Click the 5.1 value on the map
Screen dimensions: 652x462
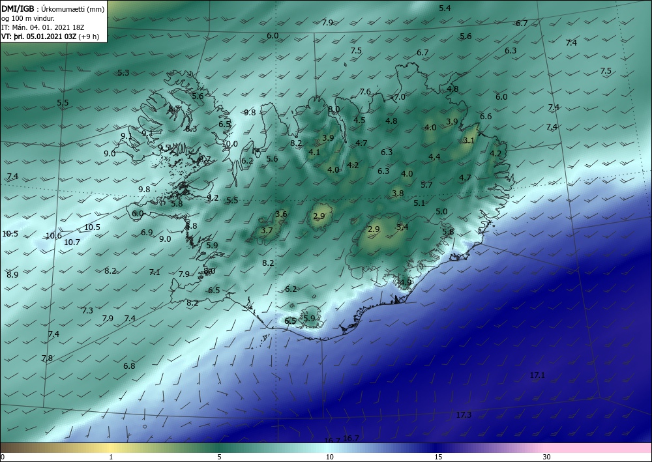419,203
